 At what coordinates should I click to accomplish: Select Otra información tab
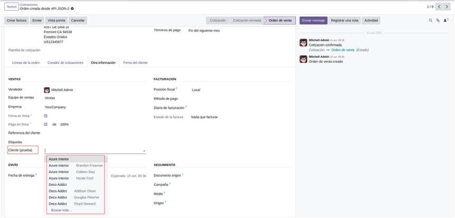(x=103, y=63)
